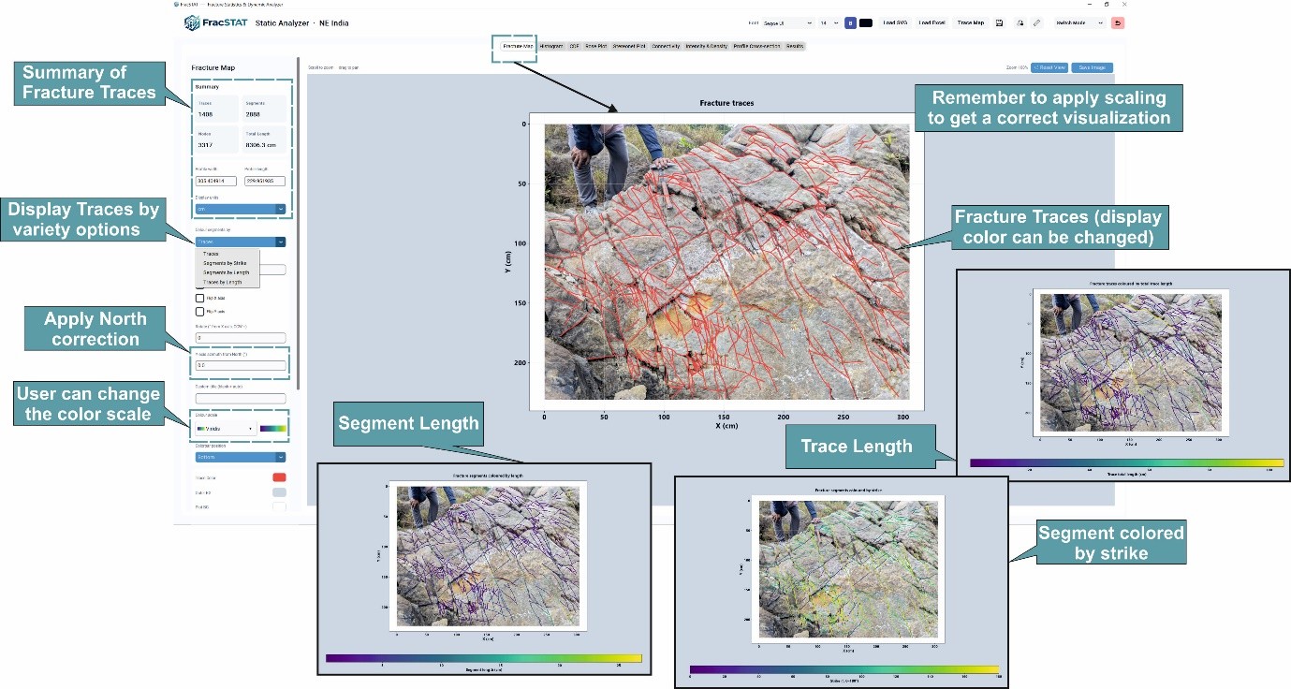Click the main Fracture traces map image
1291x689 pixels.
[726, 261]
